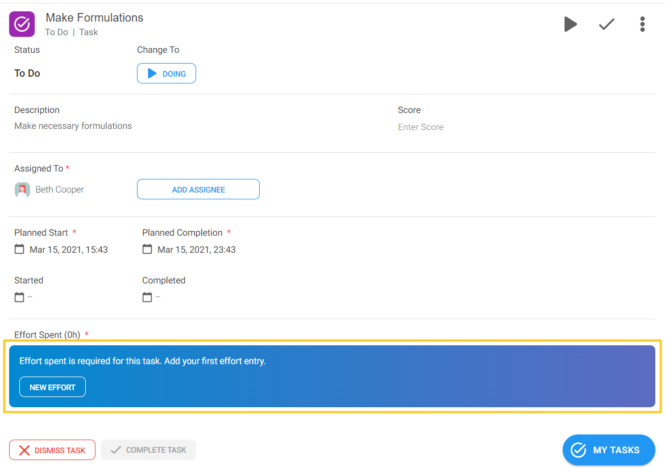Screen dimensions: 665x468
Task: Click Beth Cooper's avatar
Action: tap(23, 190)
